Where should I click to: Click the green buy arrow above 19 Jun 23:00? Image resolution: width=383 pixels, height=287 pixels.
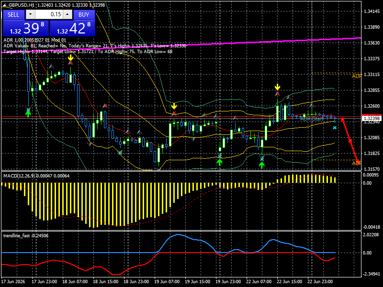point(220,162)
